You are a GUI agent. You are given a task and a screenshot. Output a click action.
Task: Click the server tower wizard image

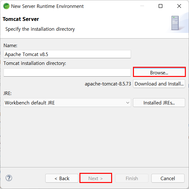175,23
